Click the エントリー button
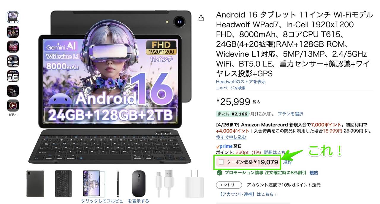380x204 pixels. [229, 185]
